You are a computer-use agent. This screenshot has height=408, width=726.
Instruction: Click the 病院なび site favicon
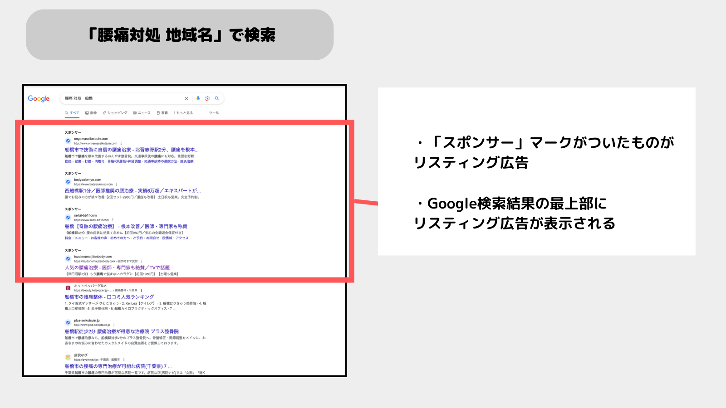click(x=67, y=357)
